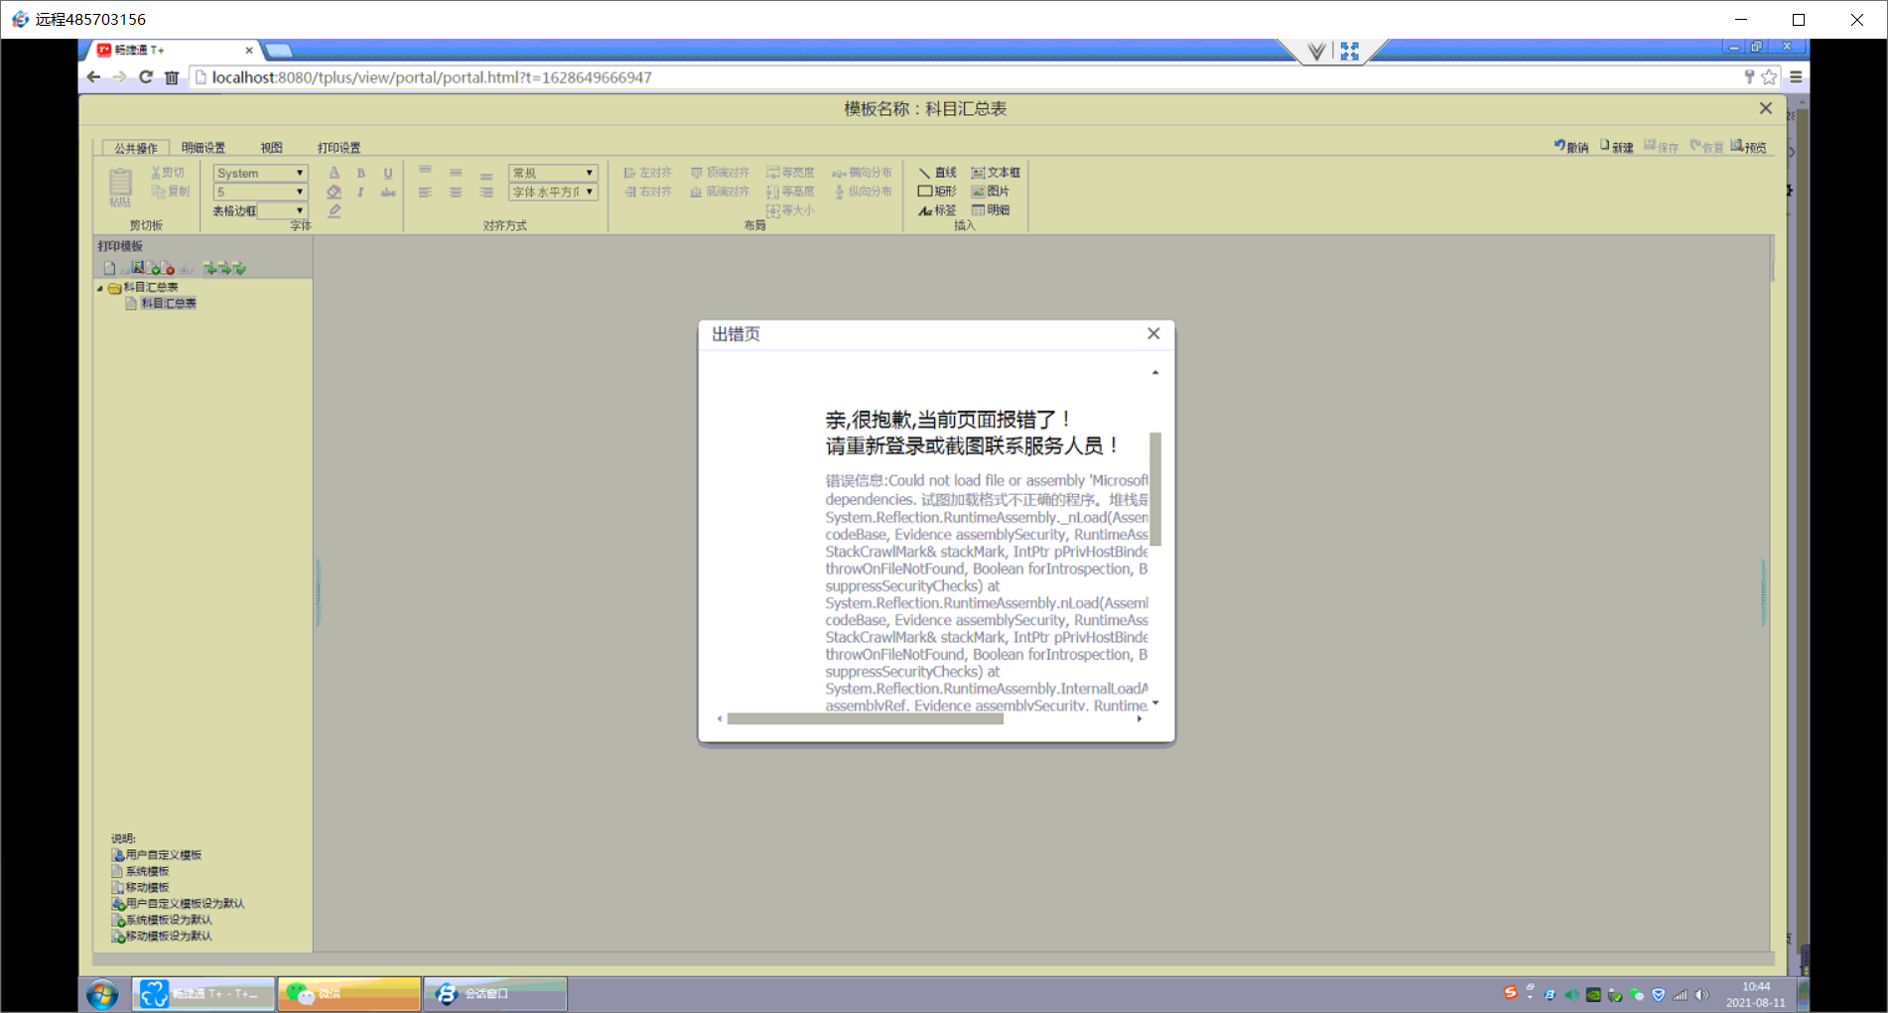Insert a 直线 line shape
The height and width of the screenshot is (1013, 1888).
point(937,173)
